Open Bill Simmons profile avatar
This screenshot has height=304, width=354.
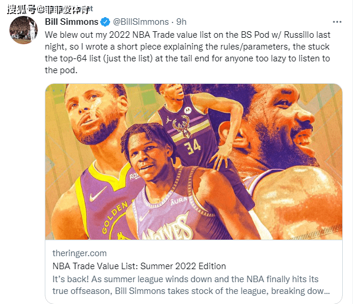[23, 30]
